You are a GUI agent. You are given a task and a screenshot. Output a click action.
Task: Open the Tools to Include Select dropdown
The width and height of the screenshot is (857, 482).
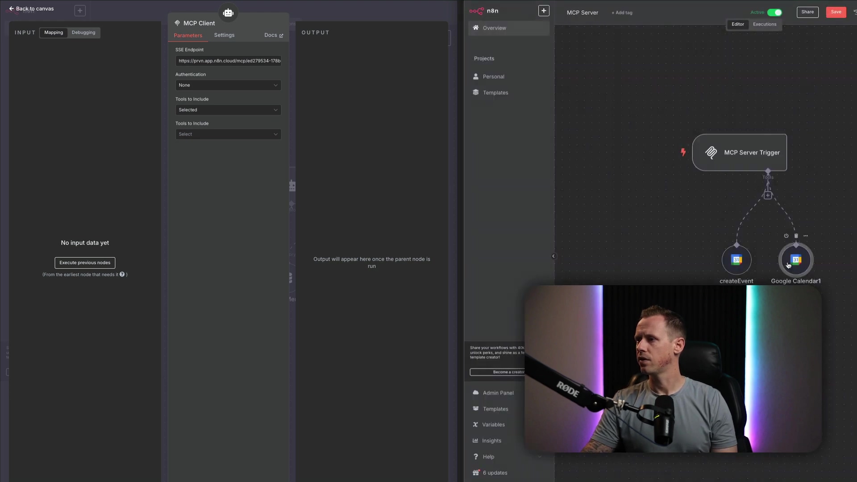tap(228, 134)
